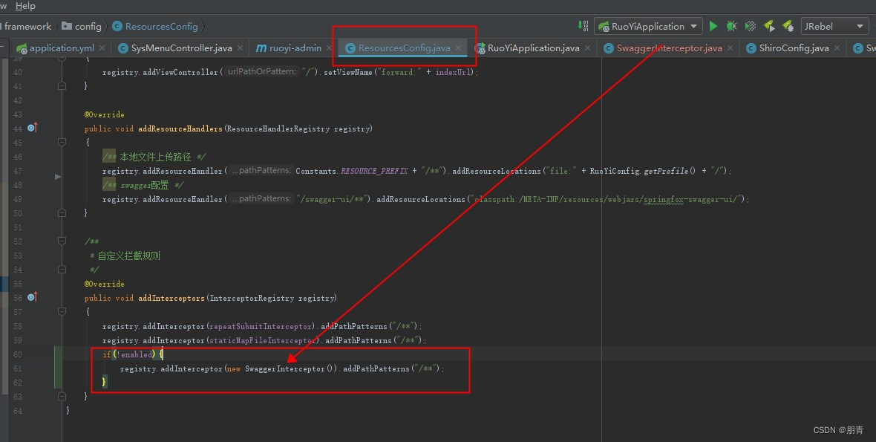Close the RuoYiApplication.java tab

(588, 48)
